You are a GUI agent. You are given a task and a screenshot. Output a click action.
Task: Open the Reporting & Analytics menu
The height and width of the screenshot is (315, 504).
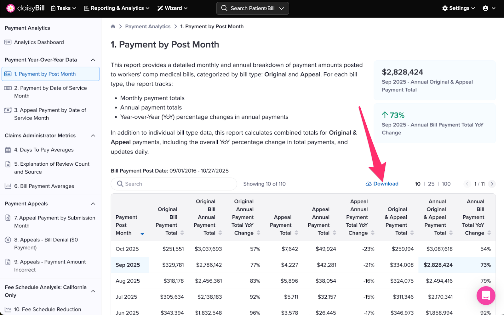tap(116, 8)
